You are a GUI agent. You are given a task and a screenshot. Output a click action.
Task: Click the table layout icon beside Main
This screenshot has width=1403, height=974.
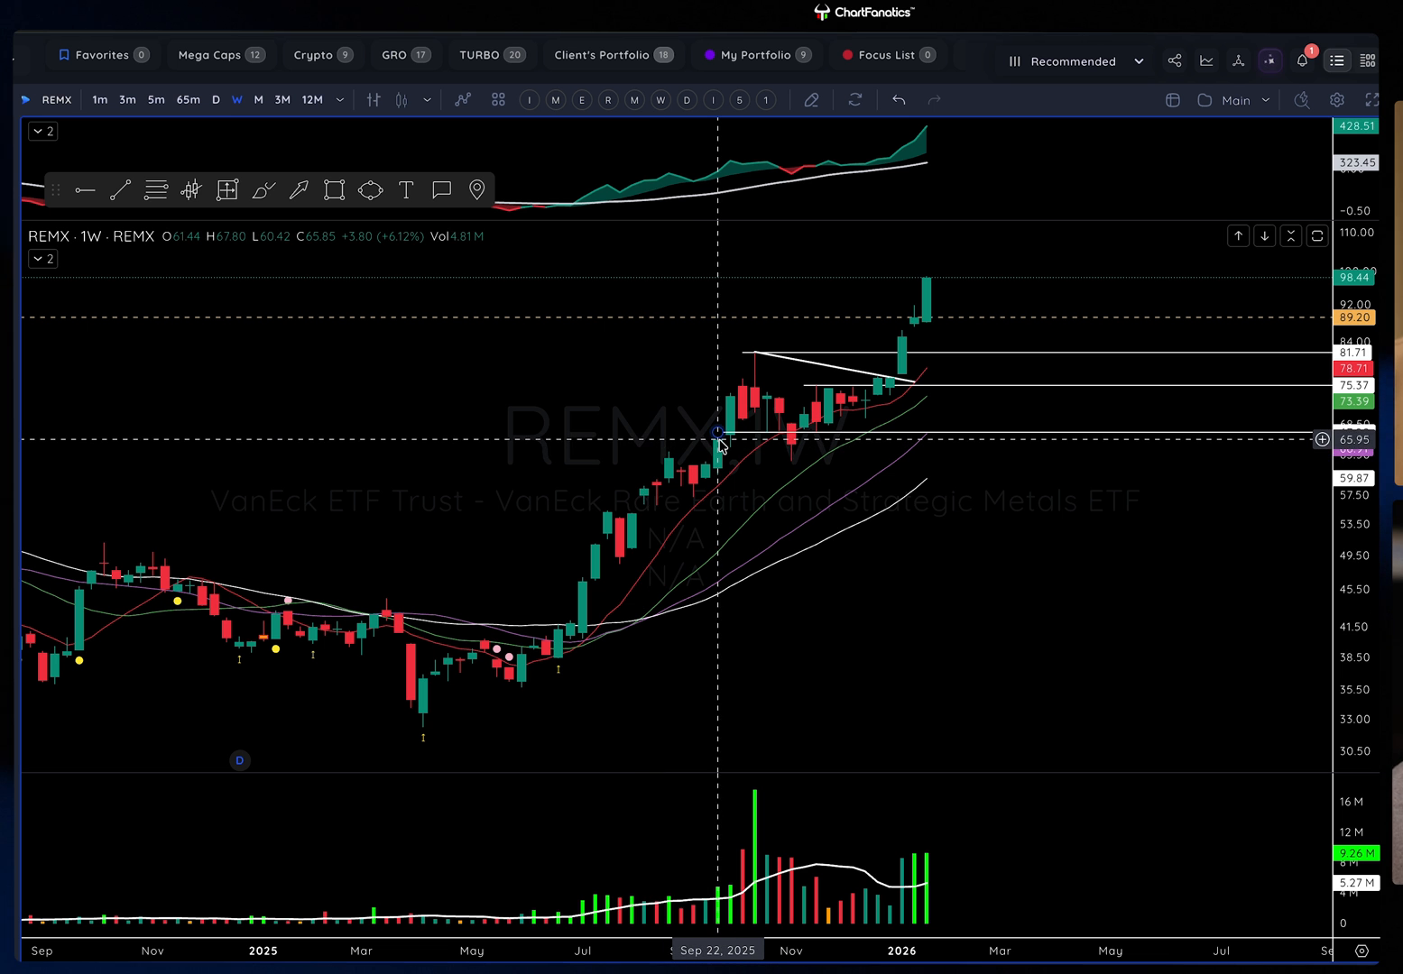coord(1173,100)
